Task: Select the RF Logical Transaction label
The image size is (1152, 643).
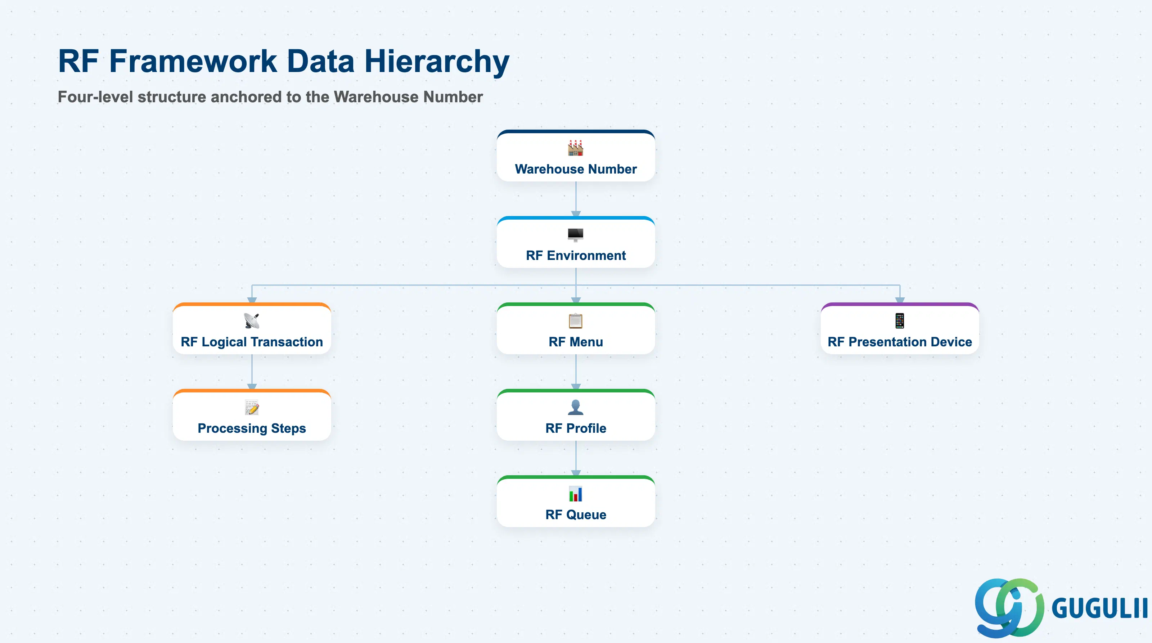Action: click(x=252, y=342)
